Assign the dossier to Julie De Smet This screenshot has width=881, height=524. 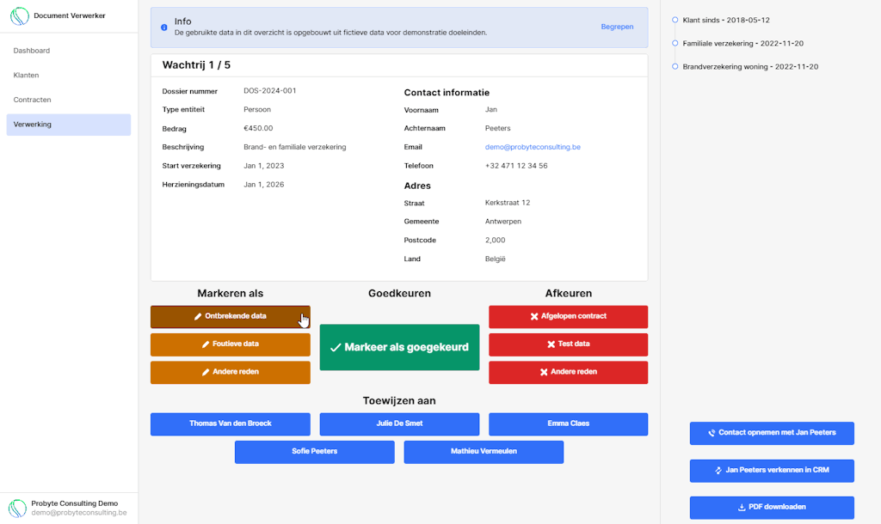tap(399, 423)
